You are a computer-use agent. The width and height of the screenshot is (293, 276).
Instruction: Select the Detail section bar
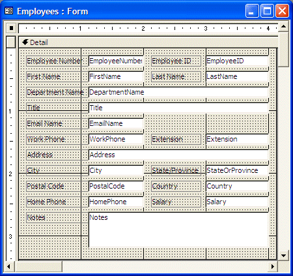[148, 42]
